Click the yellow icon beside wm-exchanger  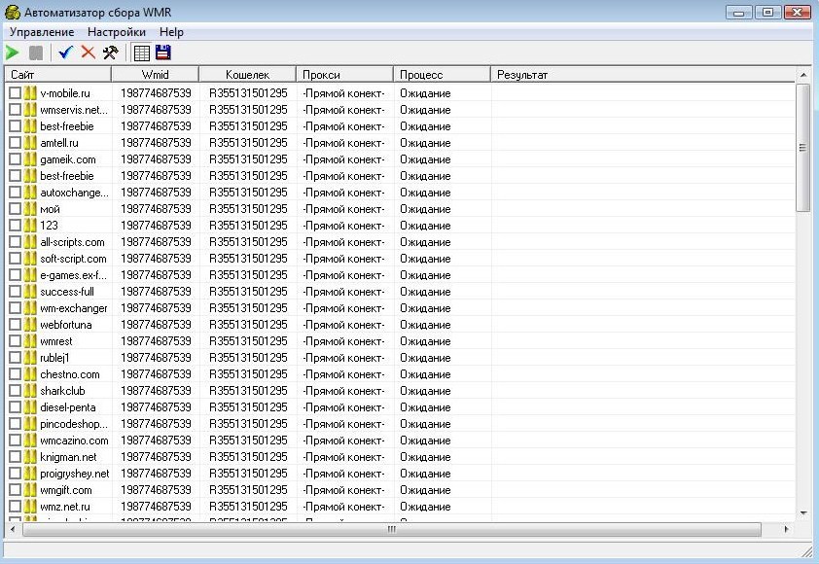[30, 308]
